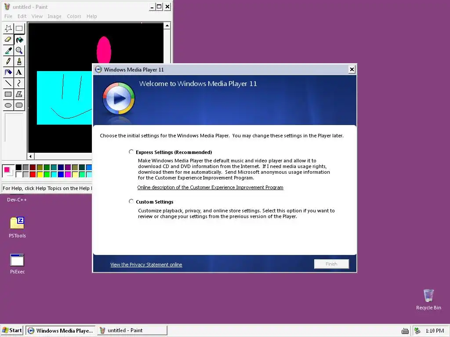
Task: Click the pink ellipse on the Paint canvas
Action: [x=104, y=50]
